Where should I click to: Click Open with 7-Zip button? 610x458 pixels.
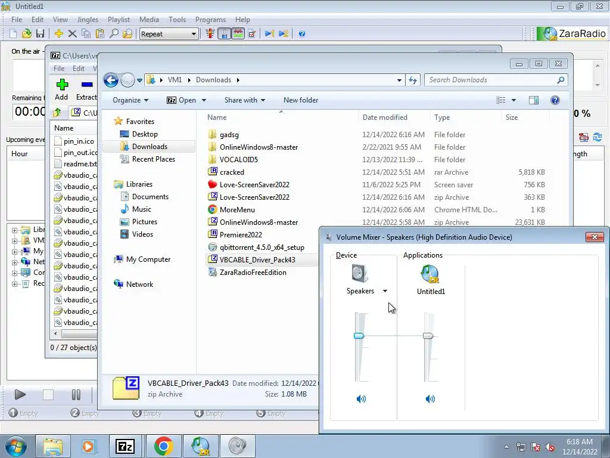pyautogui.click(x=182, y=100)
